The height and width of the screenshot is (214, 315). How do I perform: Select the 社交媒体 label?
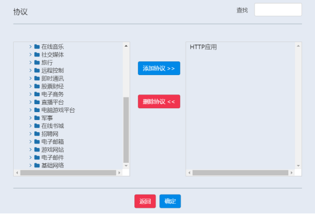point(52,55)
